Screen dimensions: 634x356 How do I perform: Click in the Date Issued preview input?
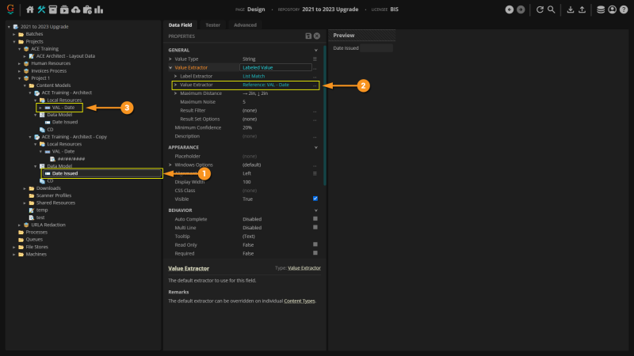click(376, 48)
